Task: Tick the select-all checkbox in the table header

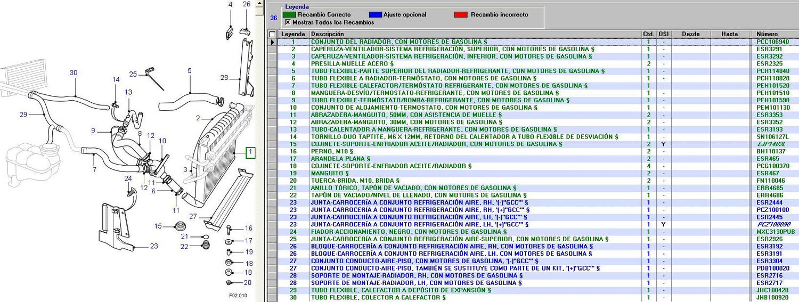Action: [x=272, y=34]
